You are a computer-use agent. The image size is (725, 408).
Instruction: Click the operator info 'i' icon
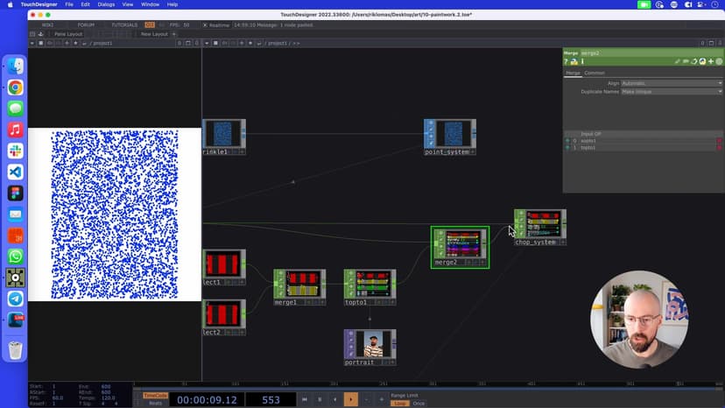pyautogui.click(x=582, y=61)
